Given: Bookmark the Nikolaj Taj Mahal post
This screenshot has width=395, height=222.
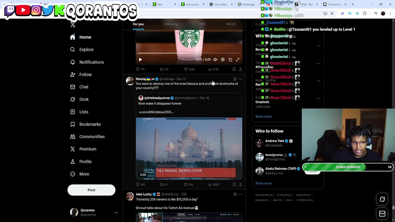Looking at the screenshot, I should pos(234,185).
